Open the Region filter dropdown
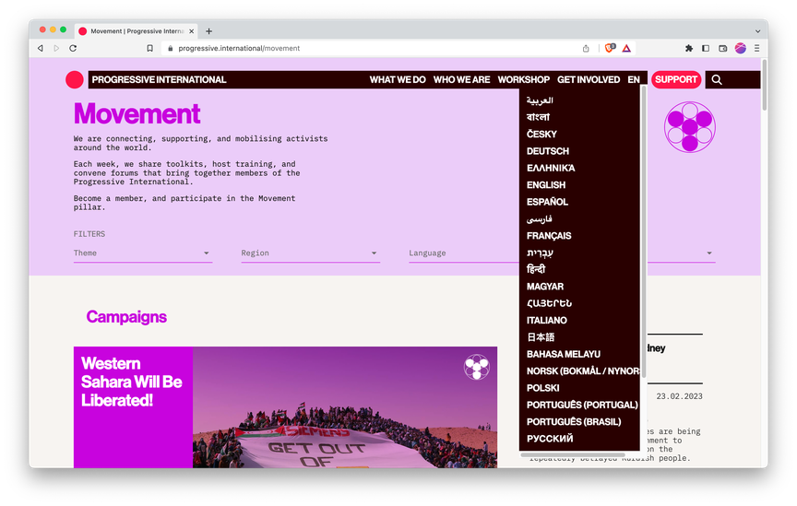Viewport: 797px width, 506px height. (311, 253)
